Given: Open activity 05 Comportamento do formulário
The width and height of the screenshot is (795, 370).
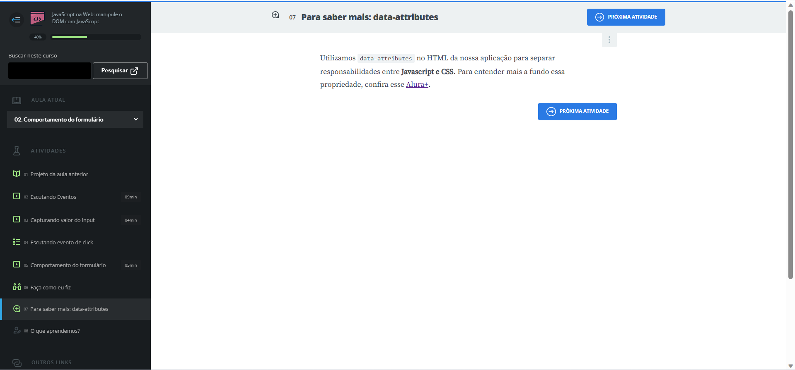Looking at the screenshot, I should pos(68,265).
